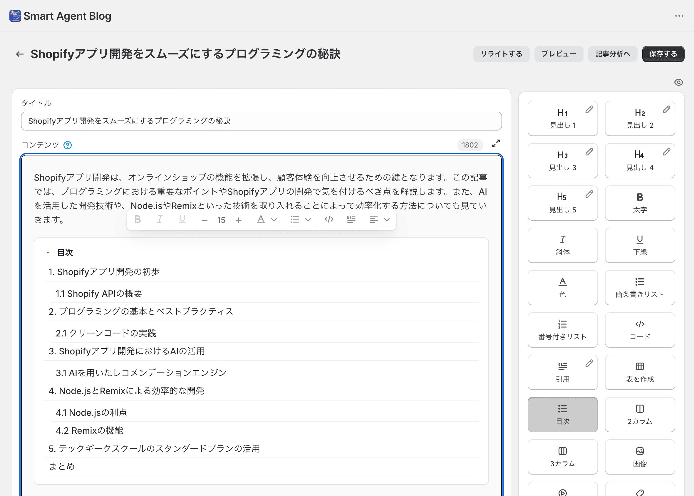Viewport: 694px width, 496px height.
Task: Go back using the left arrow
Action: tap(20, 54)
